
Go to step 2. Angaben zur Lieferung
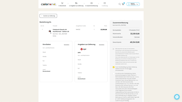tap(76, 6)
